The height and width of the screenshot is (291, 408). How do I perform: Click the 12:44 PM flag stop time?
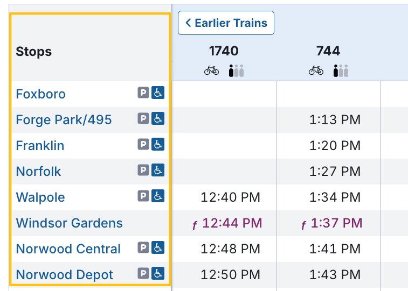tap(232, 223)
